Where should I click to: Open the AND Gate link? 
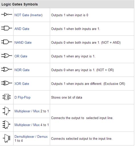click(x=22, y=29)
